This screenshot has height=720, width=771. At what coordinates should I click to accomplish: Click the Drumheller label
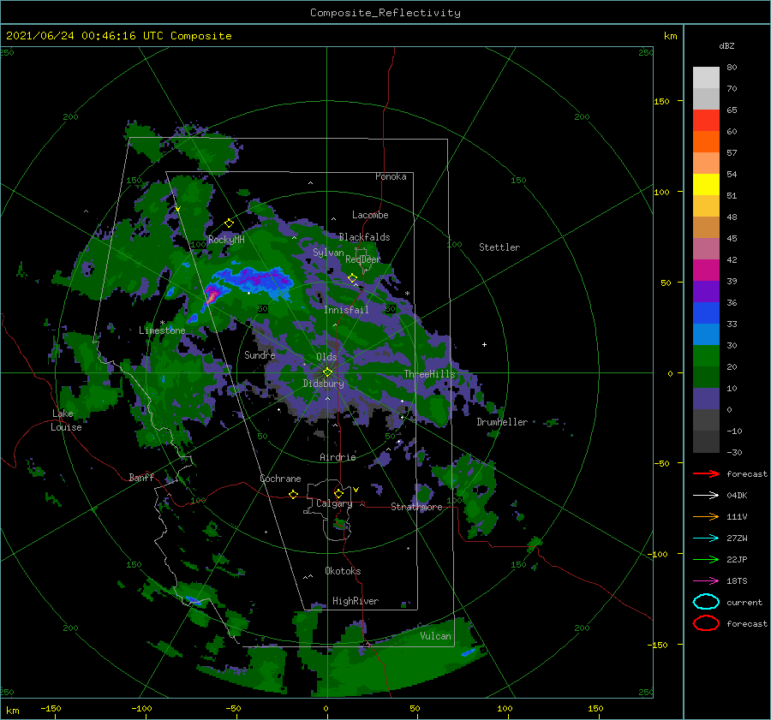pos(502,422)
